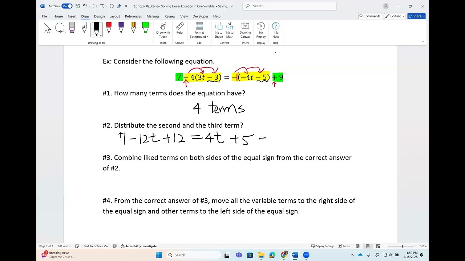465x261 pixels.
Task: Select the black pen
Action: pos(97,28)
